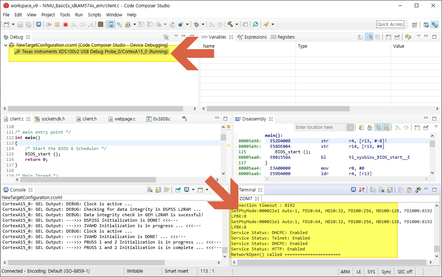
Task: Open the Scripts menu
Action: [x=95, y=15]
